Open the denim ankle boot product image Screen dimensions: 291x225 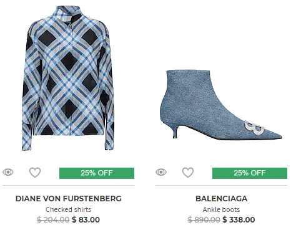[221, 105]
